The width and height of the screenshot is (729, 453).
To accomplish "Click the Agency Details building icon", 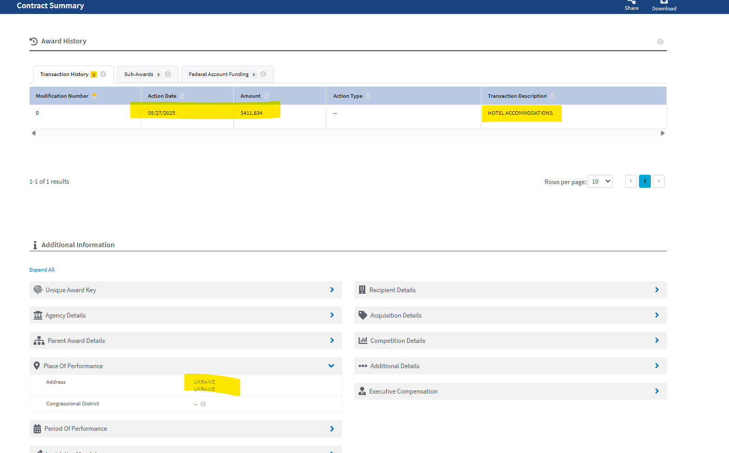I will tap(38, 315).
